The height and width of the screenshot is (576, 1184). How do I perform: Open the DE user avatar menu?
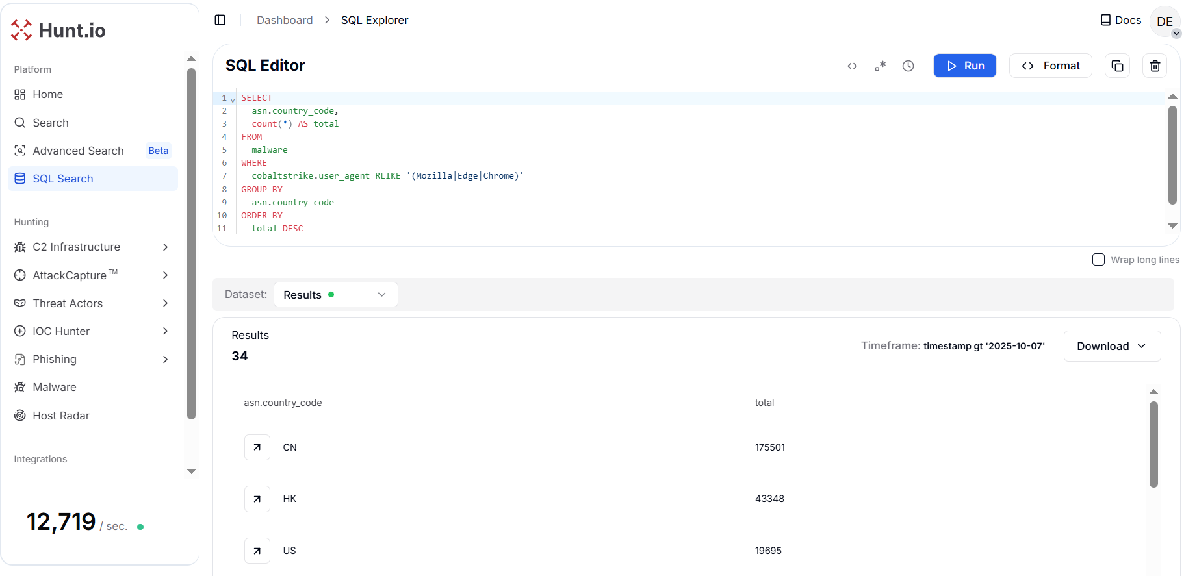(1165, 21)
